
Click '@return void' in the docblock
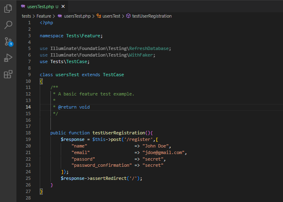click(x=74, y=107)
